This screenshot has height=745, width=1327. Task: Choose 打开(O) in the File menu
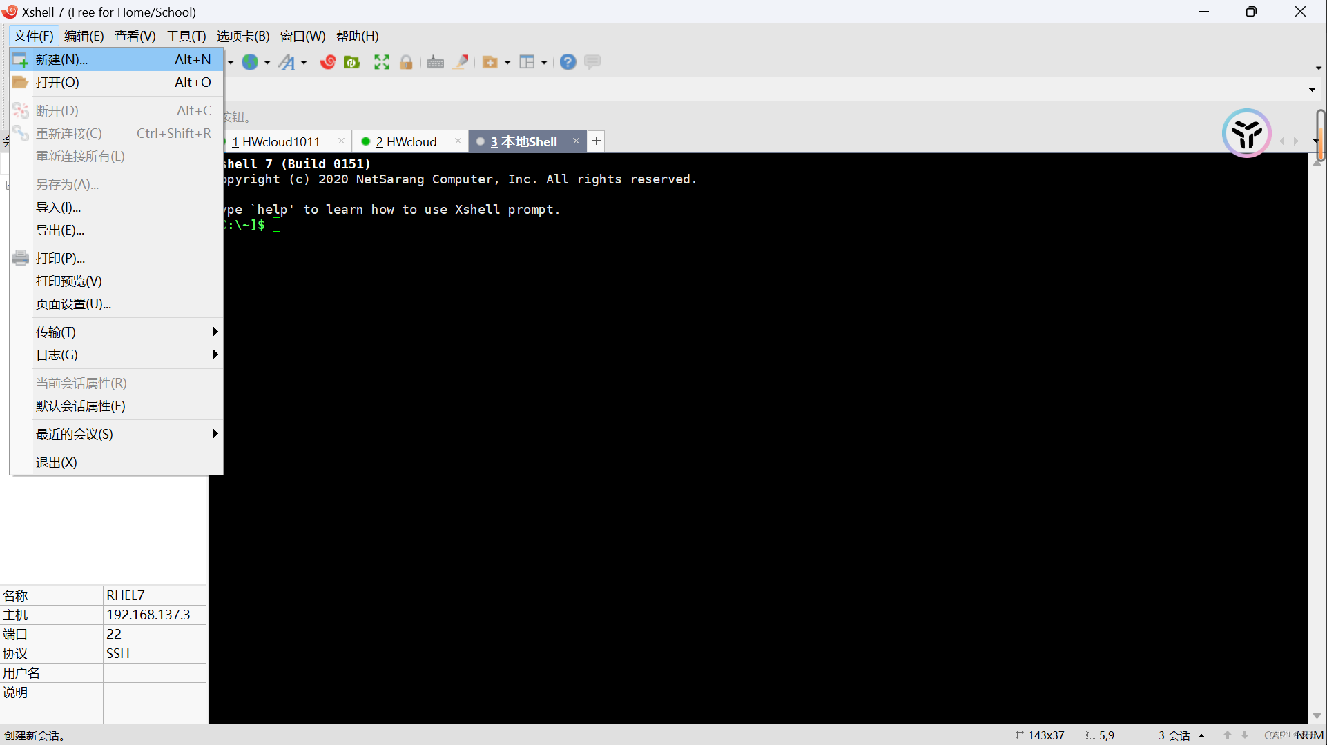pyautogui.click(x=116, y=83)
